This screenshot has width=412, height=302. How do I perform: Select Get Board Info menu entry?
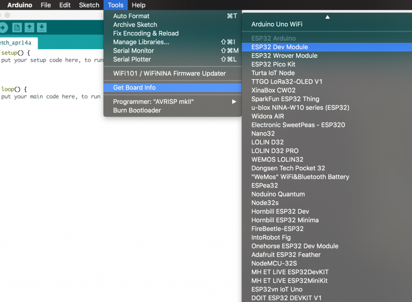click(134, 87)
